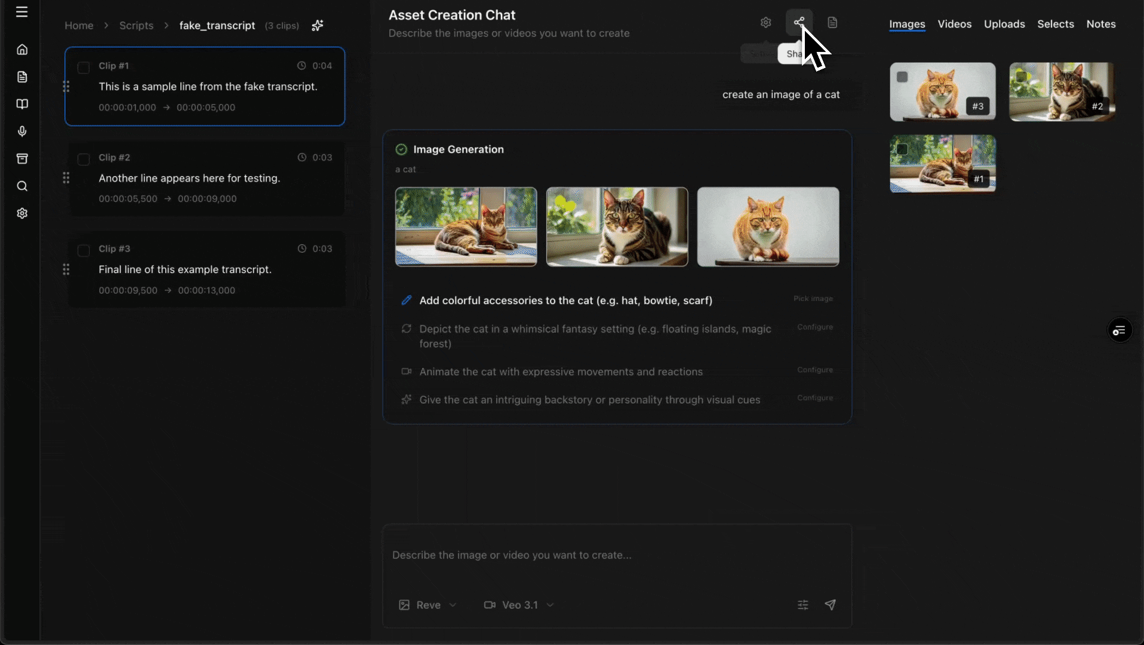This screenshot has width=1144, height=645.
Task: Navigate to Scripts in the breadcrumb
Action: (136, 26)
